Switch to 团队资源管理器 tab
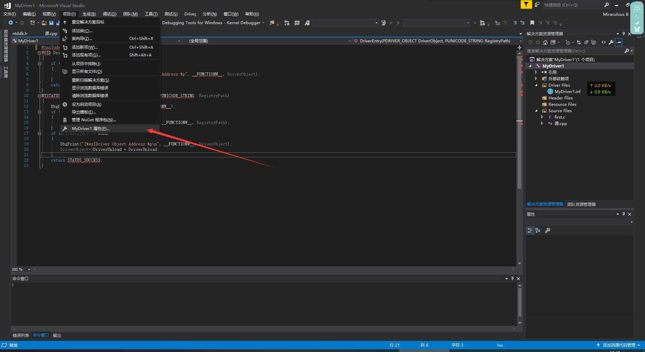645x352 pixels. coord(581,204)
